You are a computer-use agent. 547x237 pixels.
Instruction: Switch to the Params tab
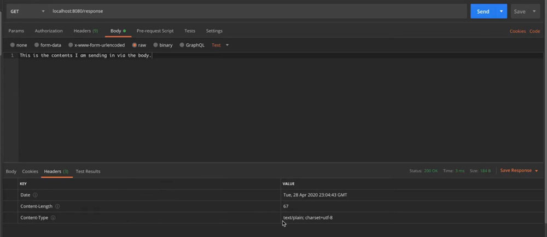click(16, 31)
